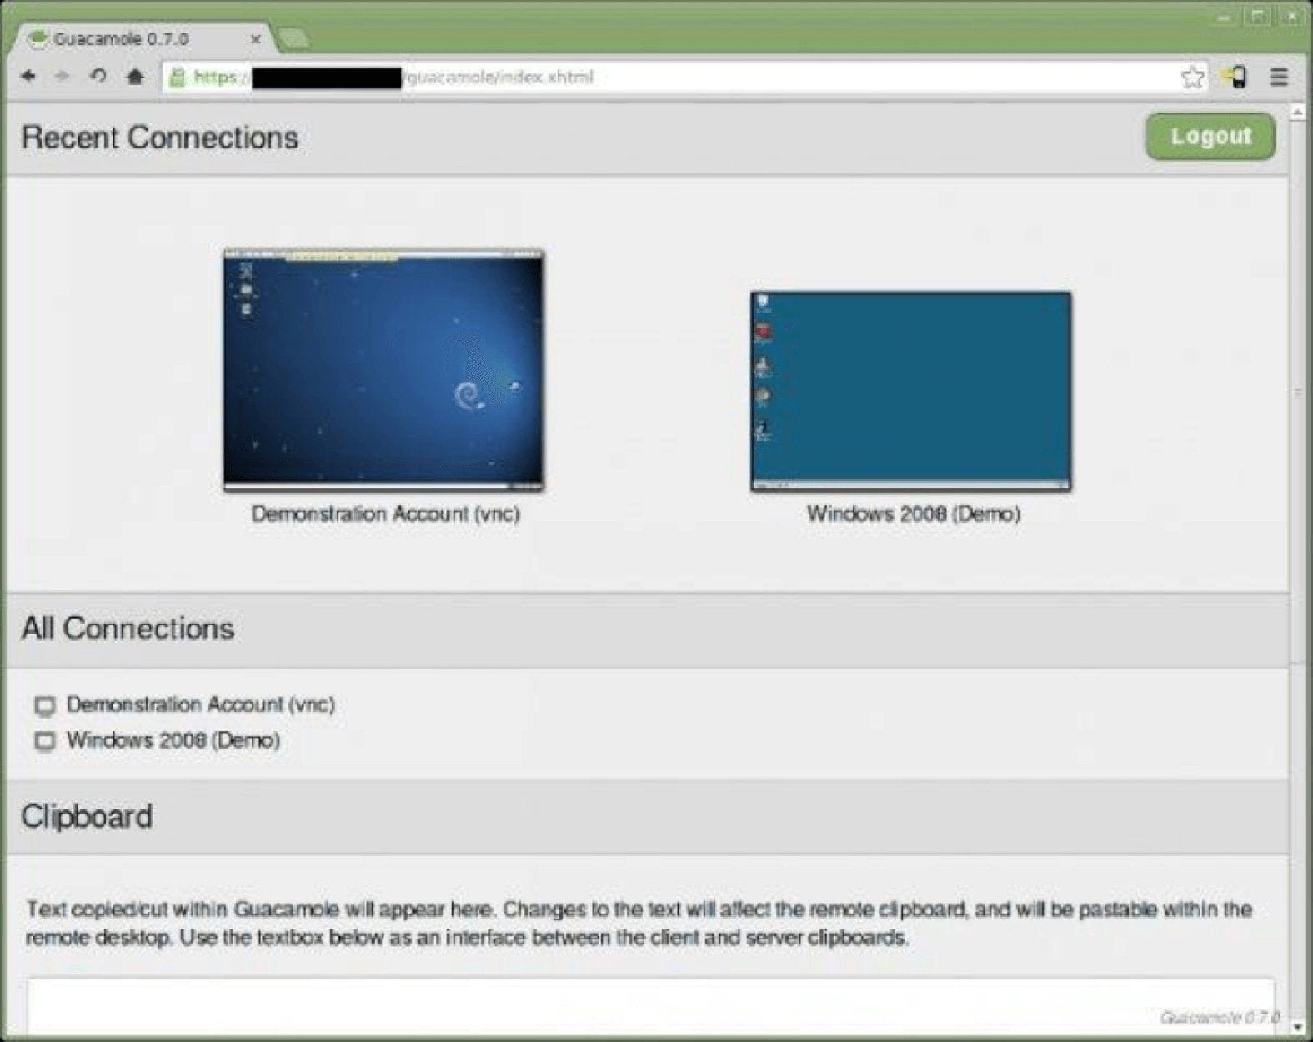Open Windows 2008 (Demo) in All Connections
The height and width of the screenshot is (1042, 1313).
pyautogui.click(x=173, y=740)
